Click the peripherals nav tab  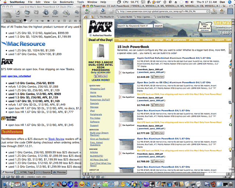(x=180, y=40)
